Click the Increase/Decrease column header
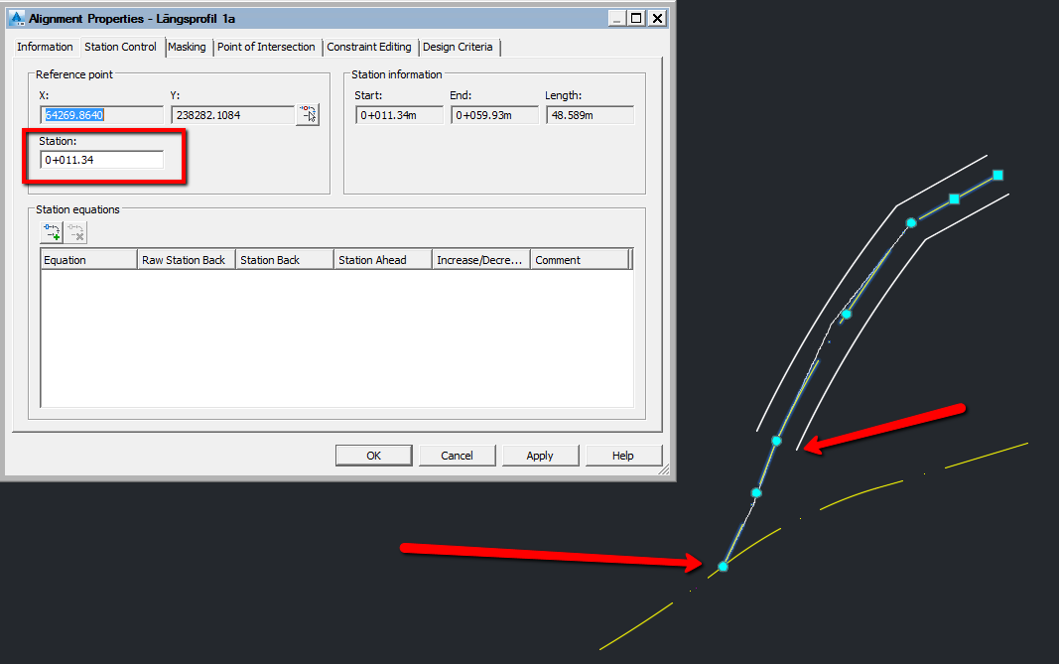 pos(481,260)
